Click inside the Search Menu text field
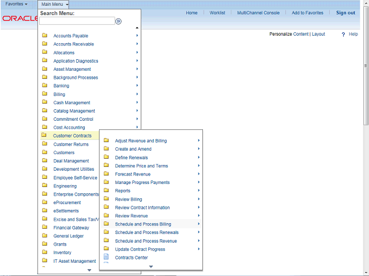Viewport: 369px width, 276px height. (77, 21)
